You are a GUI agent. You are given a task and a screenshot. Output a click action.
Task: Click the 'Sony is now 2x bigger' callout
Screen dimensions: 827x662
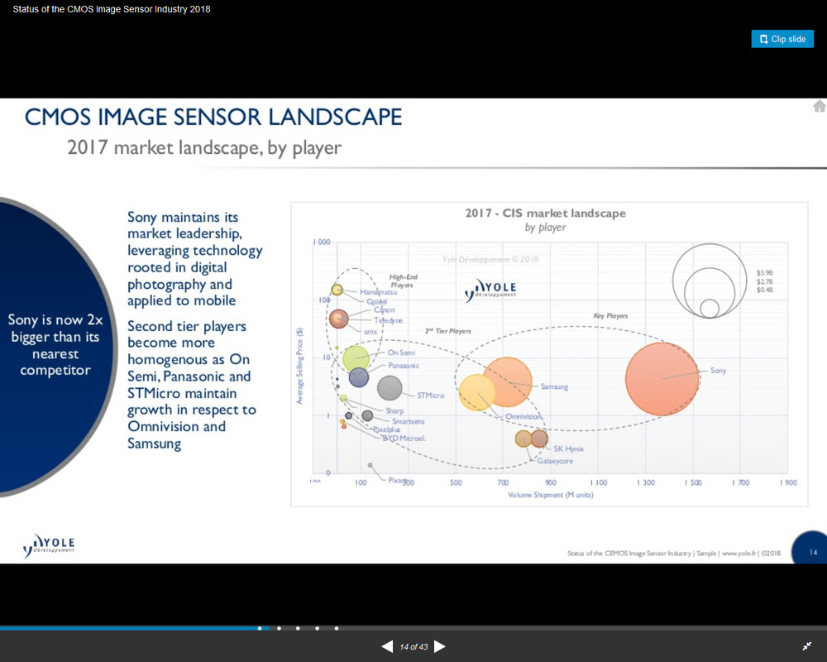click(55, 345)
